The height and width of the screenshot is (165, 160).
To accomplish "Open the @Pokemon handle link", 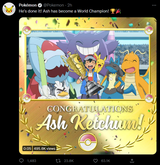I will pos(54,5).
